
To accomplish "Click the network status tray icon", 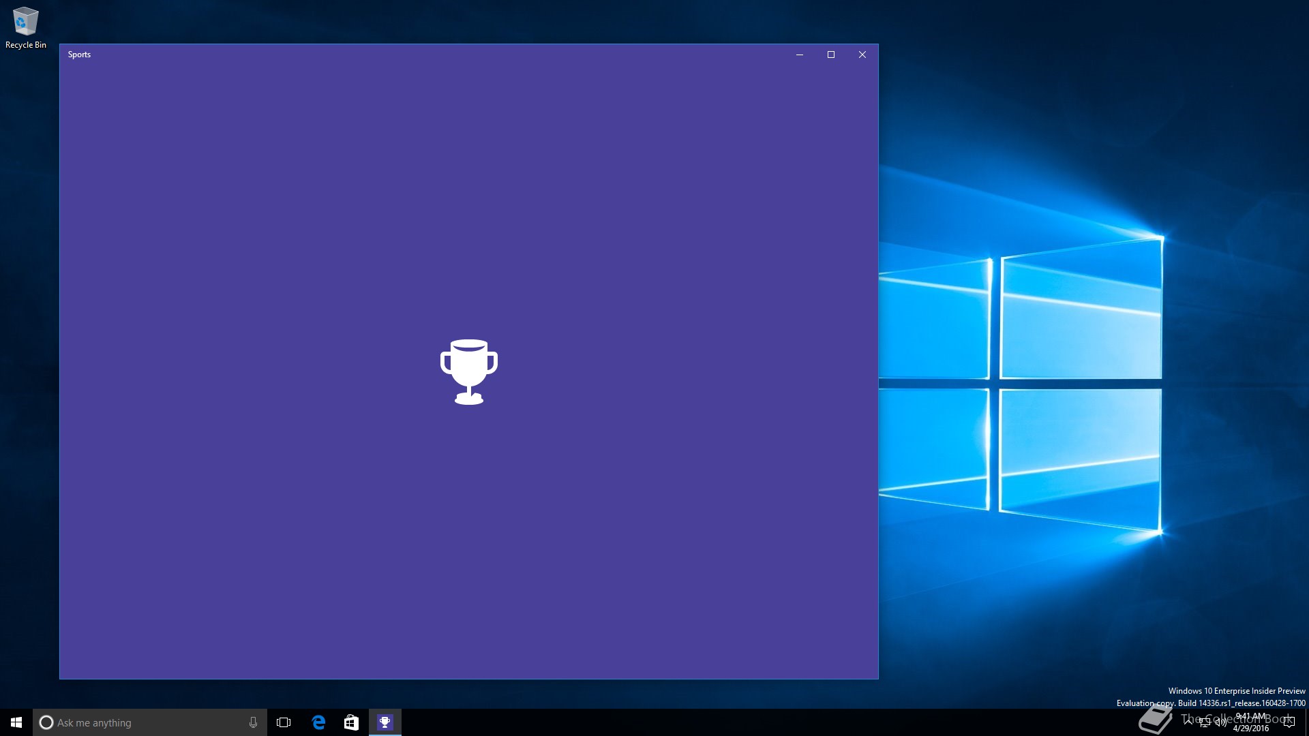I will point(1205,722).
